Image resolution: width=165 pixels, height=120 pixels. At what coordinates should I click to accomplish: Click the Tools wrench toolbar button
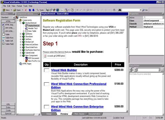[40, 10]
